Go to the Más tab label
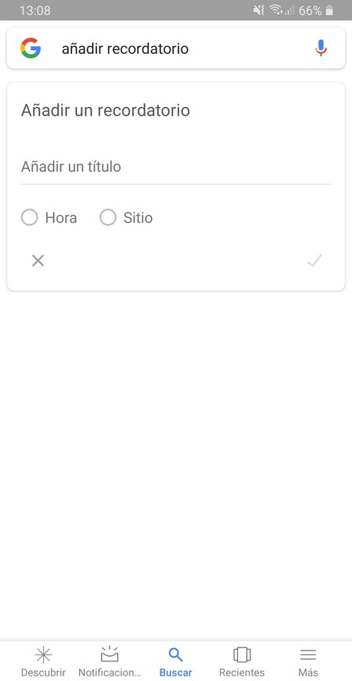This screenshot has width=352, height=681. pyautogui.click(x=308, y=672)
